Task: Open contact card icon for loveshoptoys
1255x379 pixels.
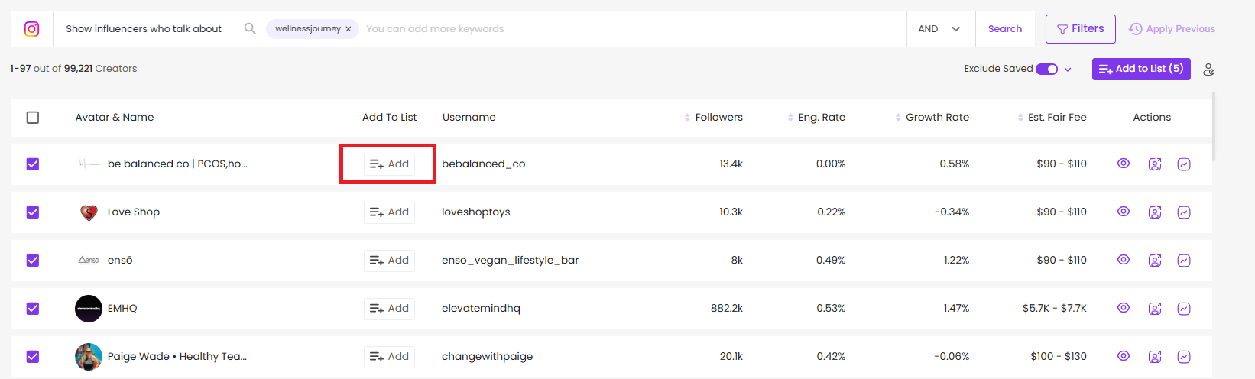Action: coord(1155,212)
